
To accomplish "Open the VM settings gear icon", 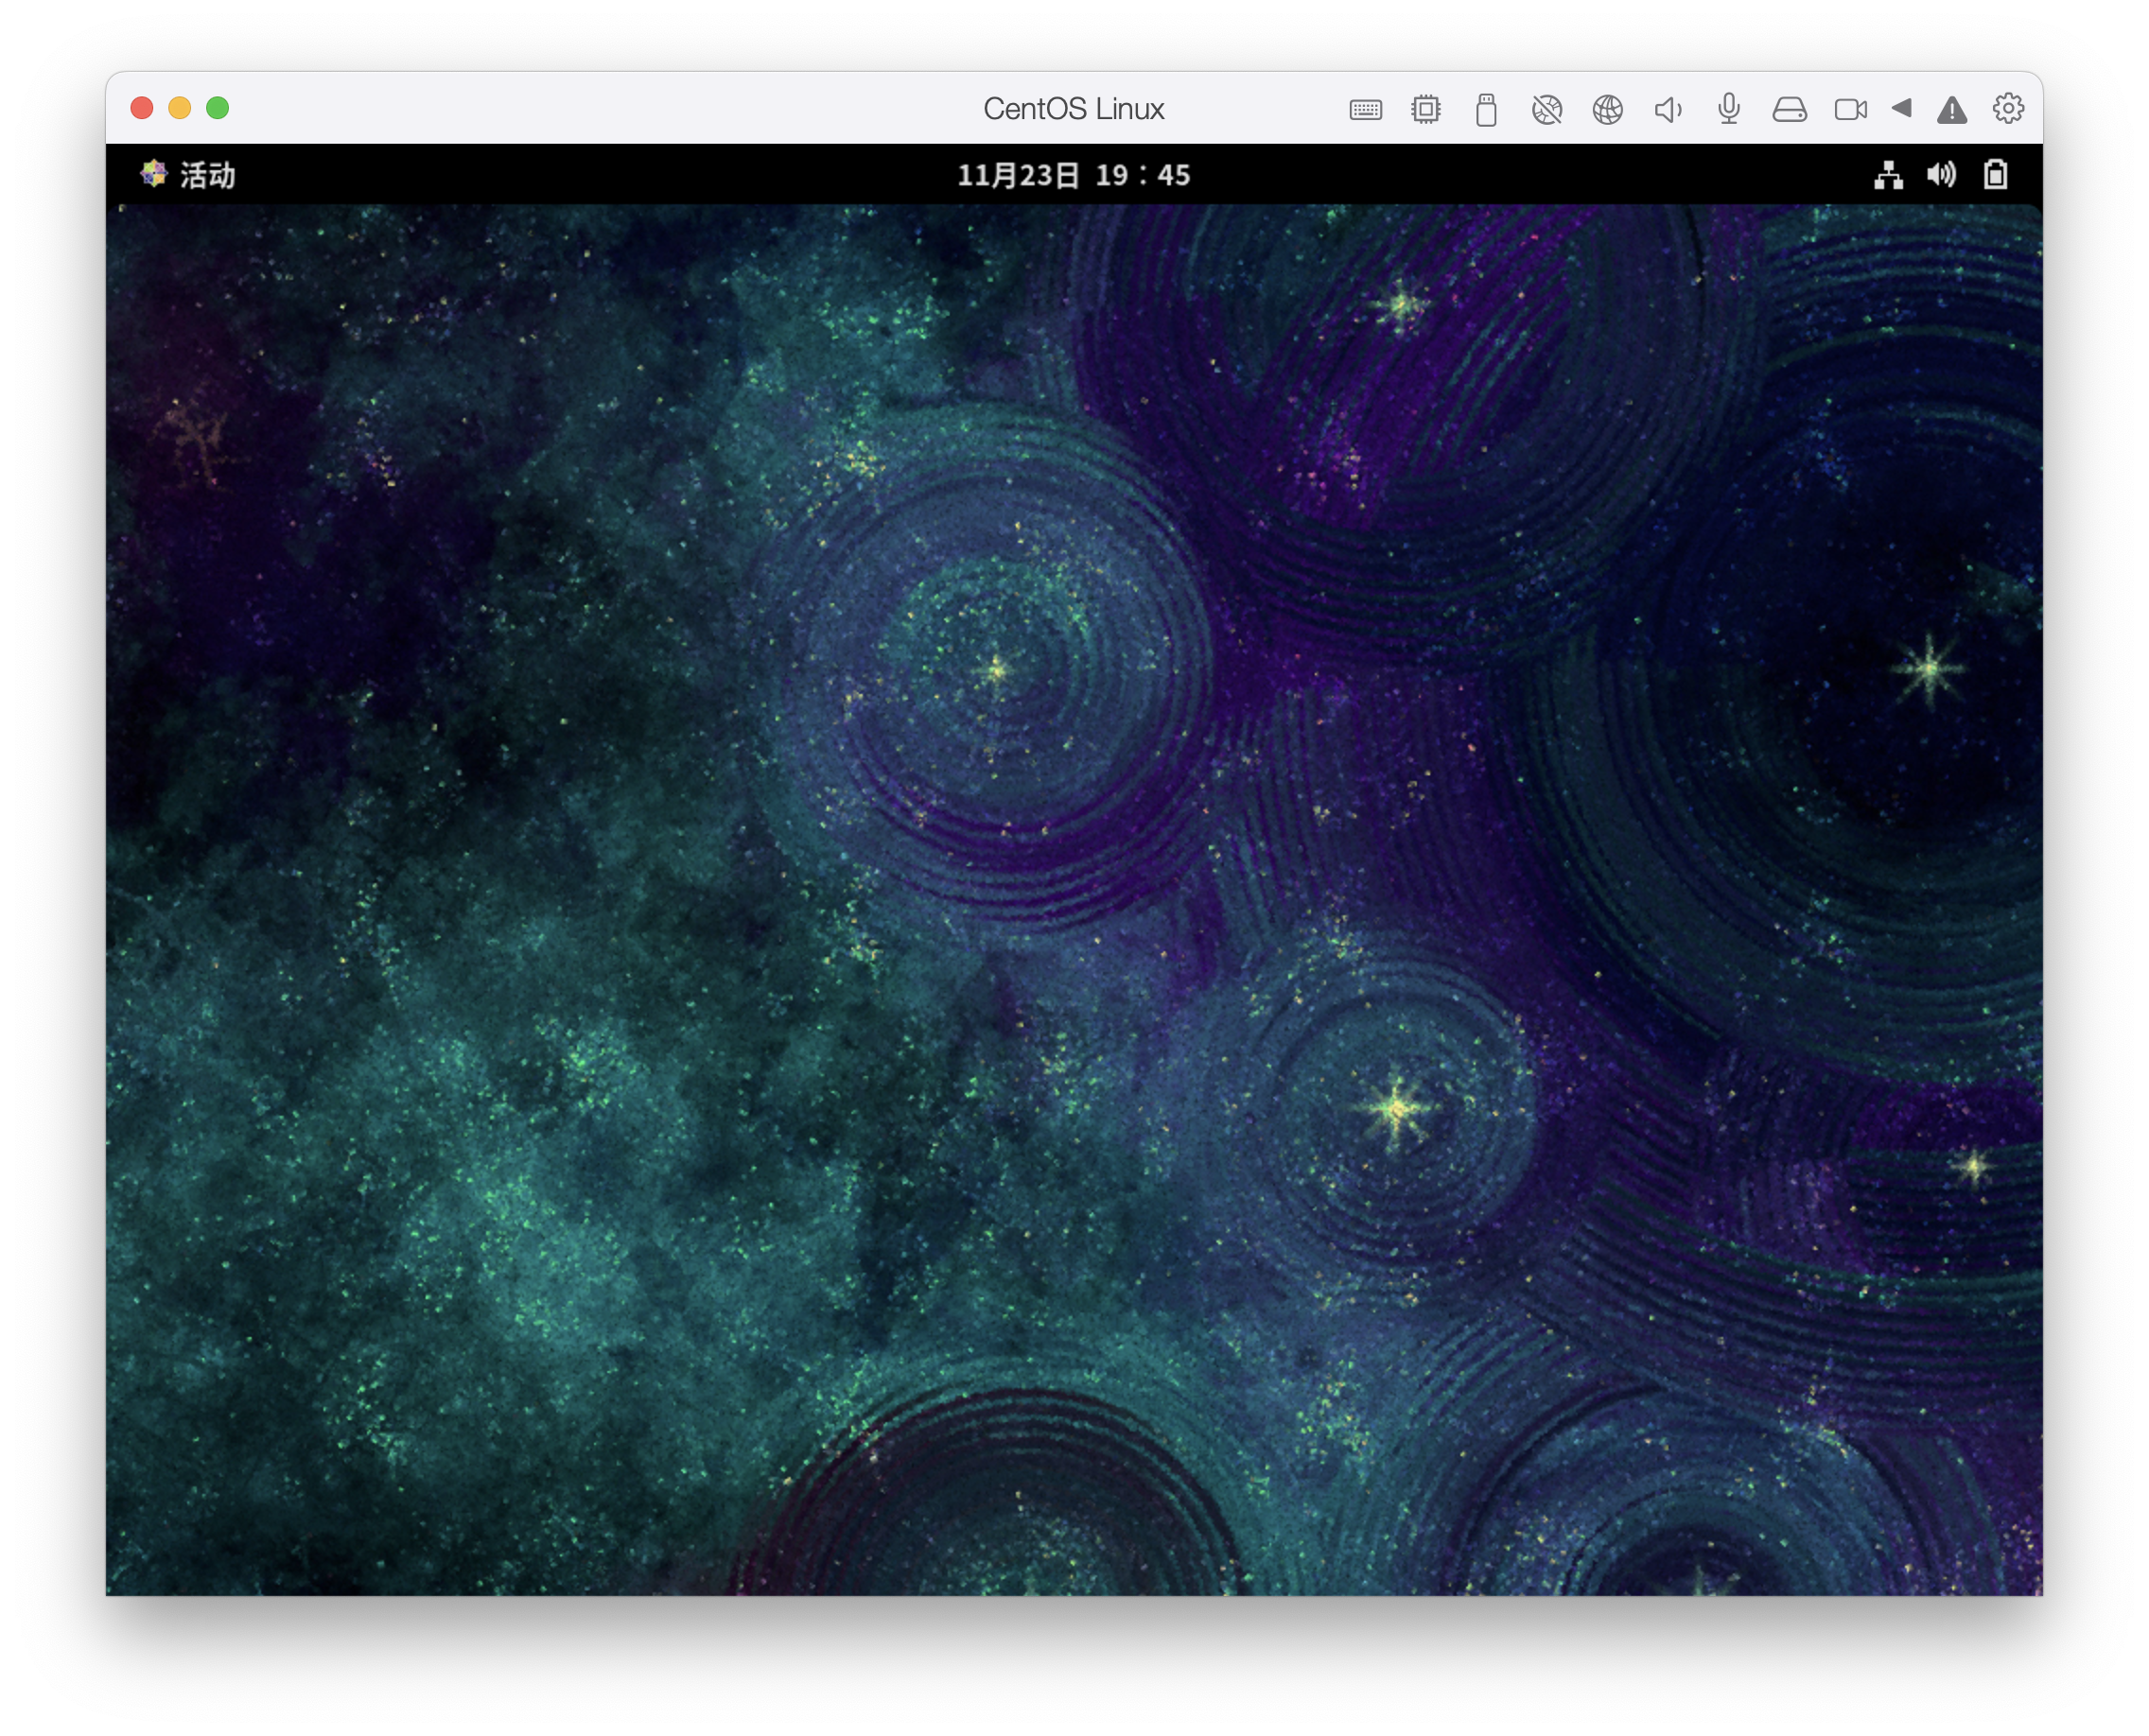I will (2008, 108).
